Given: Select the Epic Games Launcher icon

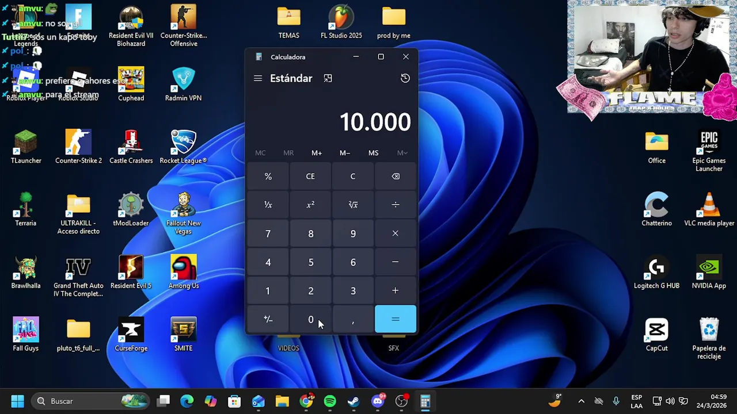Looking at the screenshot, I should pos(709,151).
